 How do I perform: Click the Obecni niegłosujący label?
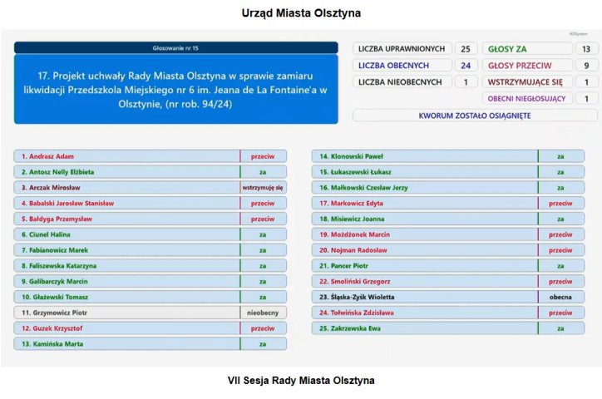tap(527, 99)
